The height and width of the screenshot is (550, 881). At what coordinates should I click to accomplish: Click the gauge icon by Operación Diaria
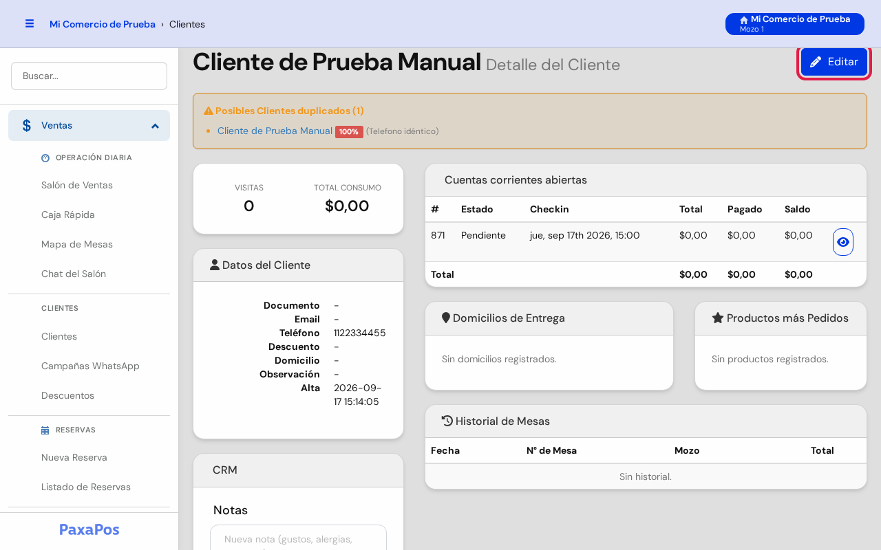pyautogui.click(x=45, y=157)
